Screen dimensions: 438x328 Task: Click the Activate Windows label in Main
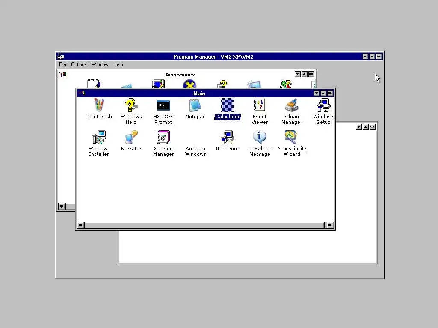click(195, 152)
